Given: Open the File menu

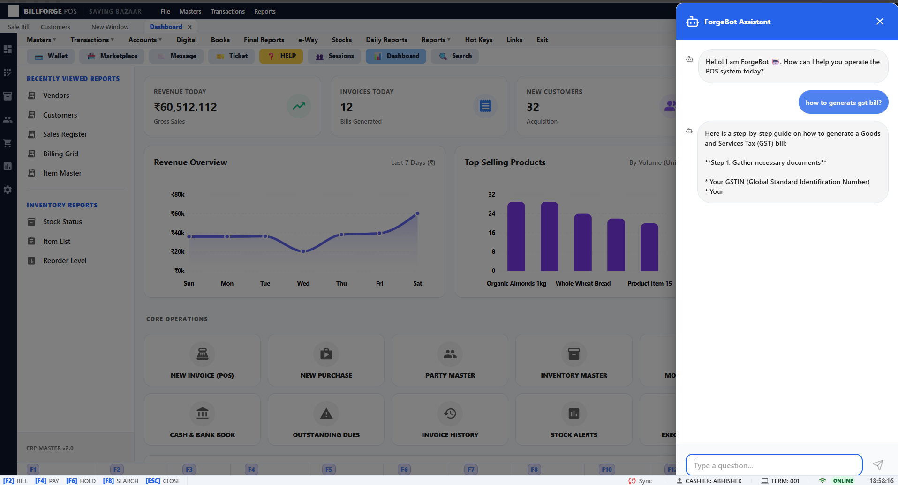Looking at the screenshot, I should tap(165, 11).
